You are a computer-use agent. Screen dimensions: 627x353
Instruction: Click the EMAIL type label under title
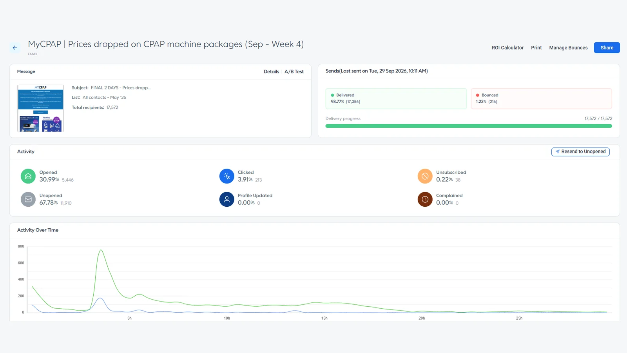33,54
